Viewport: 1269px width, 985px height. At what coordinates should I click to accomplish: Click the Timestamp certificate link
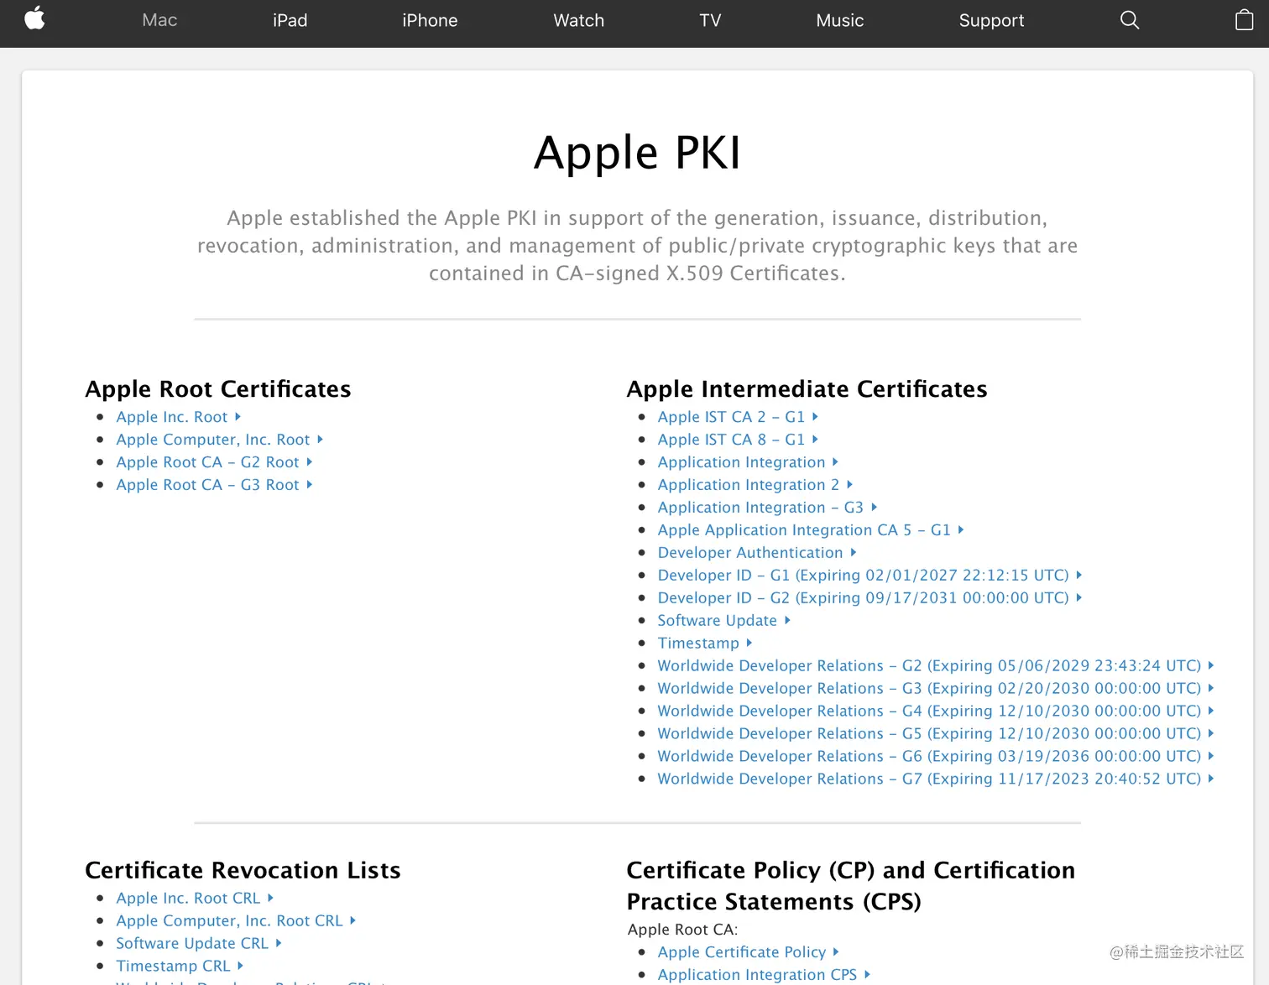click(705, 644)
